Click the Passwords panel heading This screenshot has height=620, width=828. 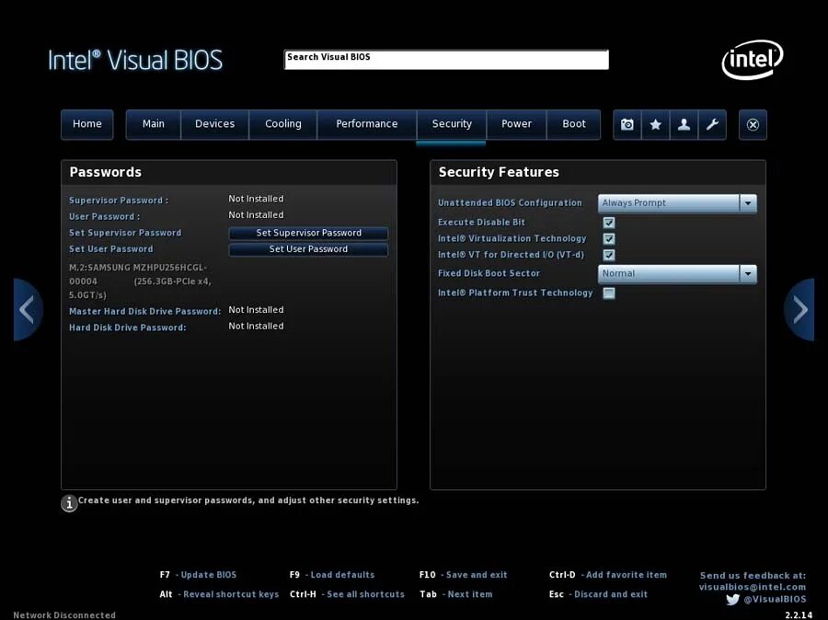click(x=106, y=172)
